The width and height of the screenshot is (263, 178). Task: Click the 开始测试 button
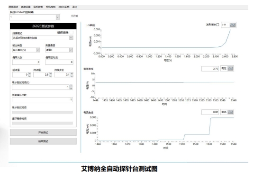(x=43, y=133)
